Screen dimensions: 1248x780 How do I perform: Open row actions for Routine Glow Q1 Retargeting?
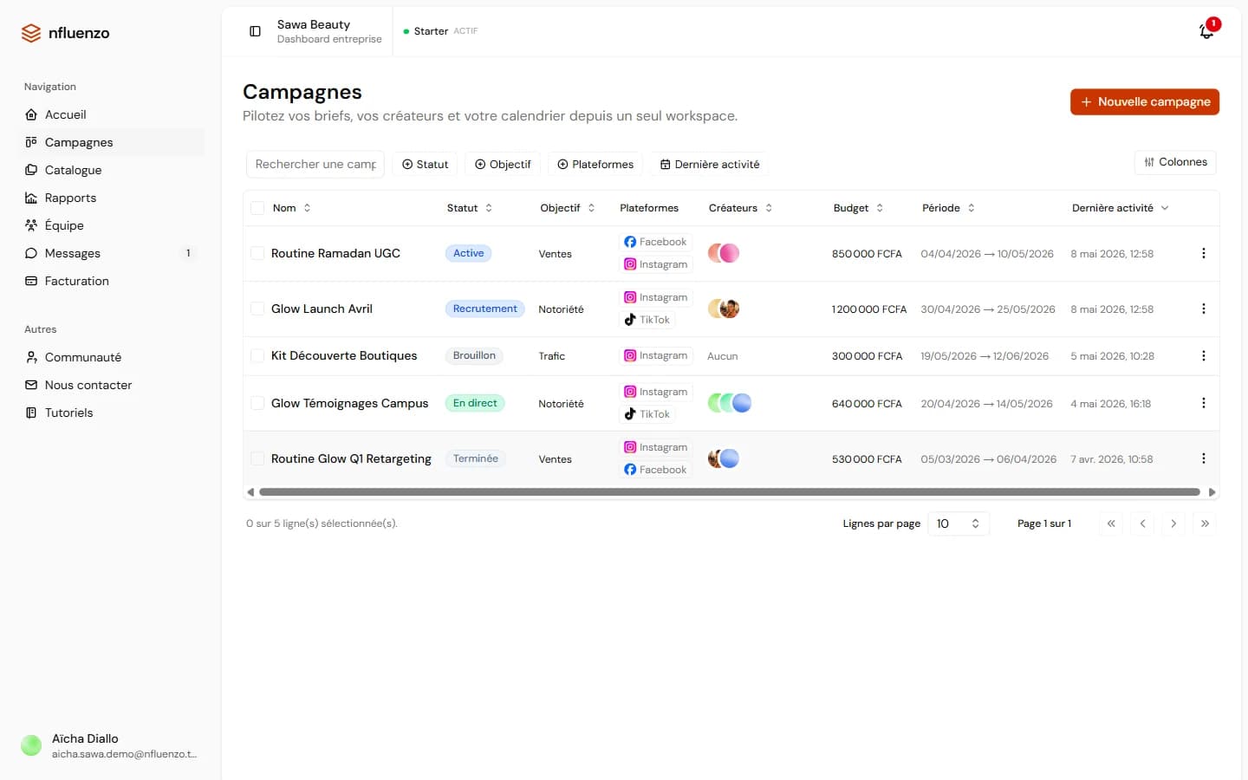click(1203, 458)
